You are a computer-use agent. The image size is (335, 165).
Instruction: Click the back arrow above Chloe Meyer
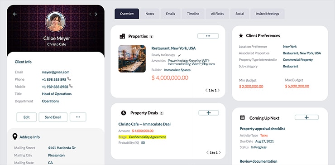pyautogui.click(x=15, y=14)
